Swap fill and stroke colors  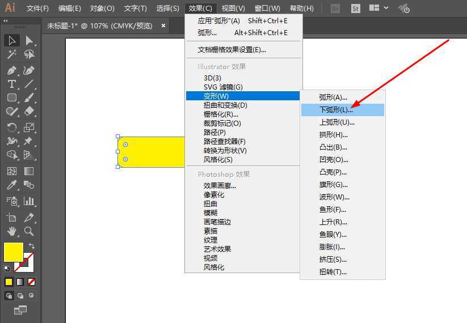click(32, 246)
